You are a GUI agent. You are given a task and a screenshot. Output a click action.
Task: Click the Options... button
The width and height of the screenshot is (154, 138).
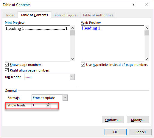[113, 120]
